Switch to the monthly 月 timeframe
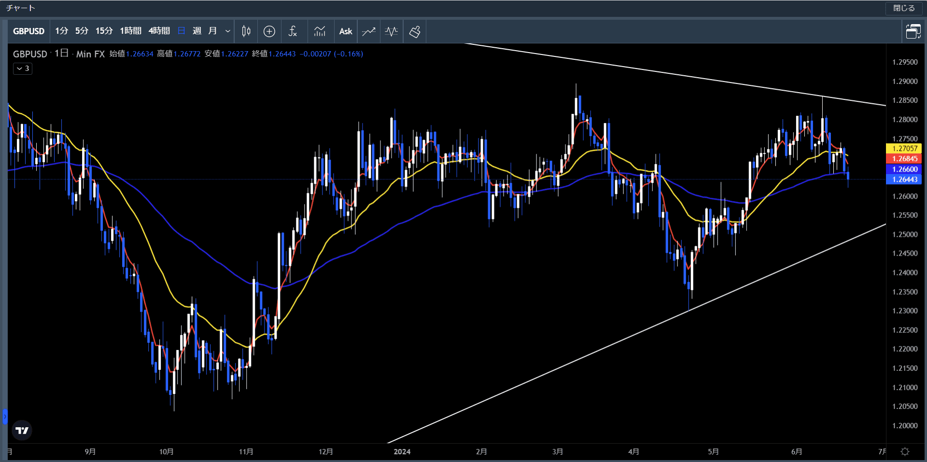The height and width of the screenshot is (462, 927). [x=212, y=31]
